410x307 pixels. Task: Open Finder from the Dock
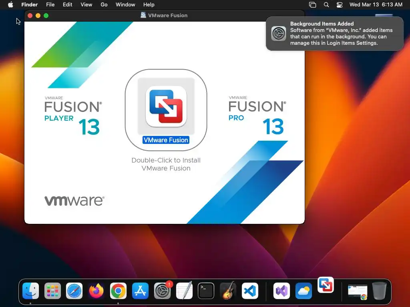tap(30, 291)
